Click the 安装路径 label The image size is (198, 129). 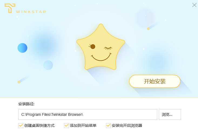pos(26,104)
